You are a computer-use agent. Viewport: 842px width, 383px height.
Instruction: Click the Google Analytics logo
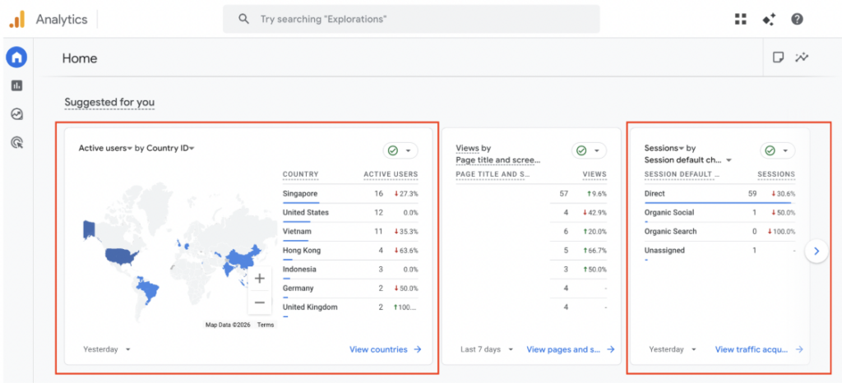click(17, 19)
